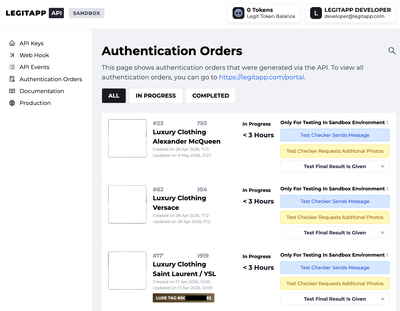Select the ALL orders tab

tap(114, 96)
